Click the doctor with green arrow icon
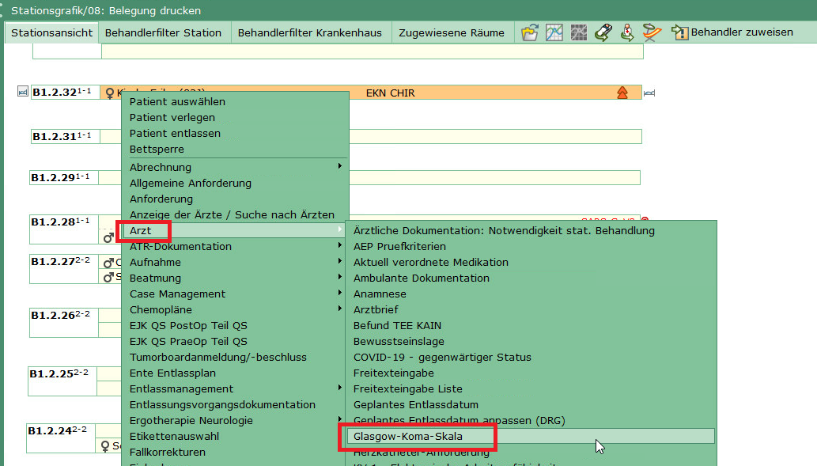The image size is (817, 466). (627, 32)
